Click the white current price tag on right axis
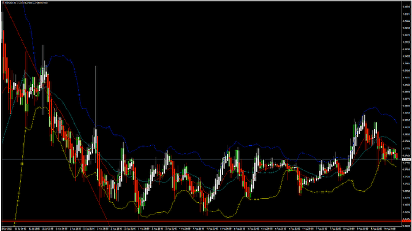The width and height of the screenshot is (412, 231). point(406,159)
